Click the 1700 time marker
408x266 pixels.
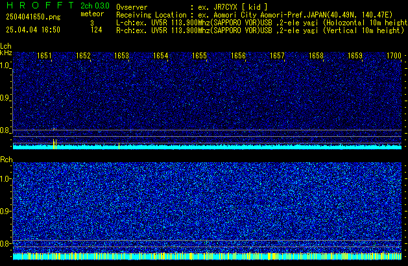(x=394, y=56)
